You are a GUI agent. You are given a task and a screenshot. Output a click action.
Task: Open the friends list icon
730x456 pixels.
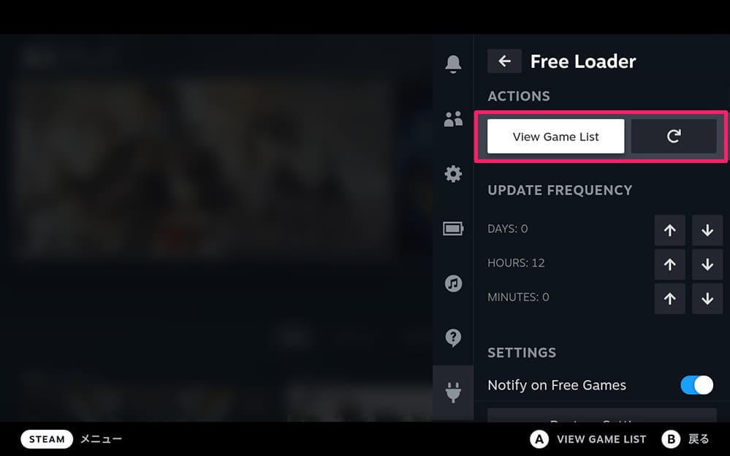453,119
